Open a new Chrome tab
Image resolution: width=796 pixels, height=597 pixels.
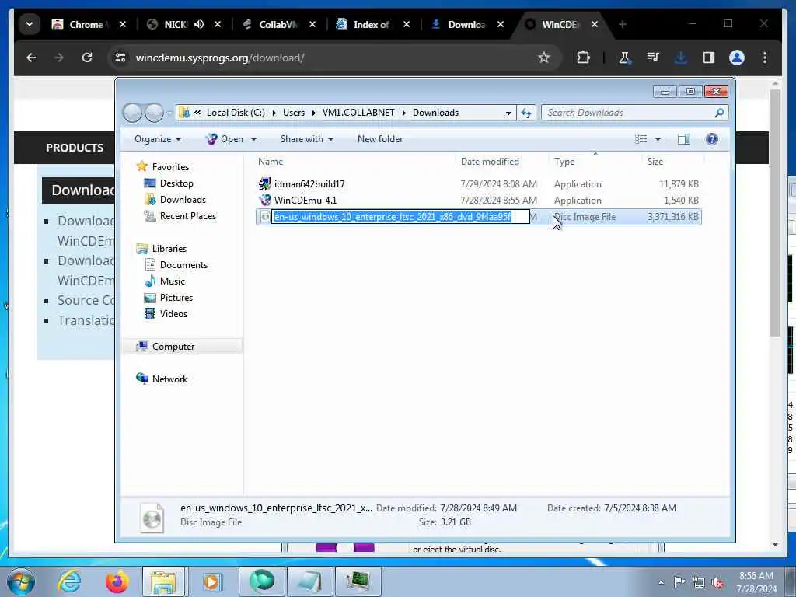(x=623, y=24)
